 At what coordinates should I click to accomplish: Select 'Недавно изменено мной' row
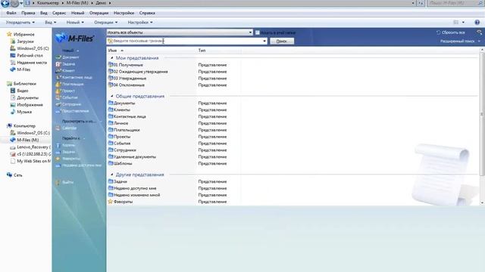click(134, 195)
